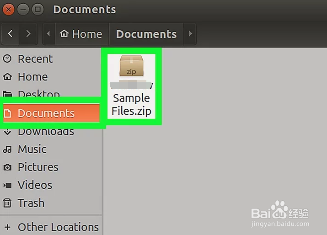Click the Trash bin icon in sidebar

[x=7, y=203]
